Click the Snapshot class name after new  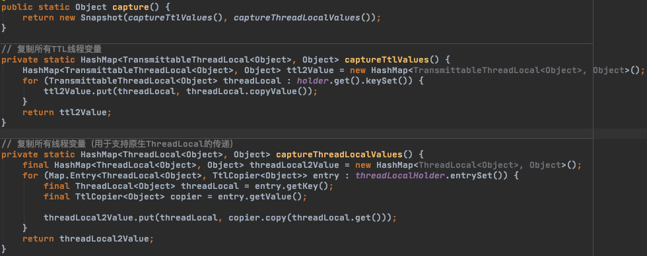coord(102,18)
